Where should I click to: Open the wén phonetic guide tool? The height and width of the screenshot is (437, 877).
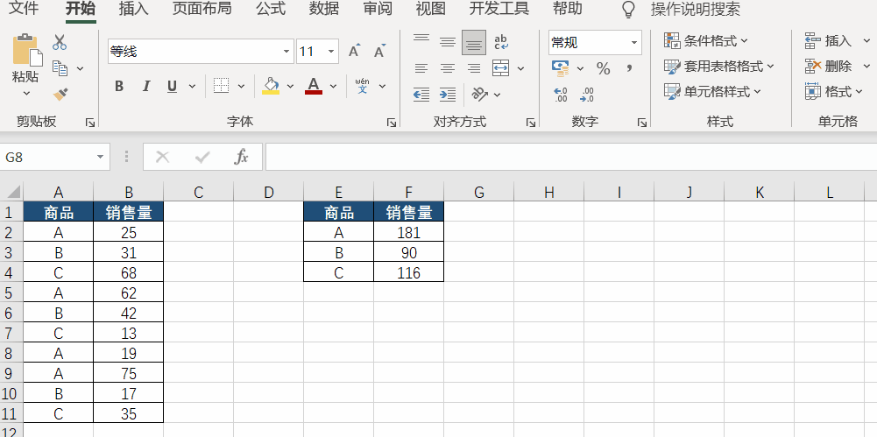[363, 86]
